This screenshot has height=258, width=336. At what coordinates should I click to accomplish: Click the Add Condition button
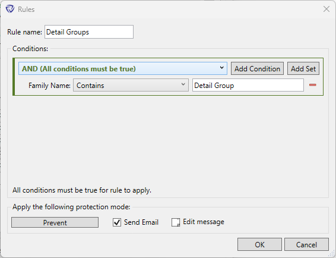[x=257, y=69]
